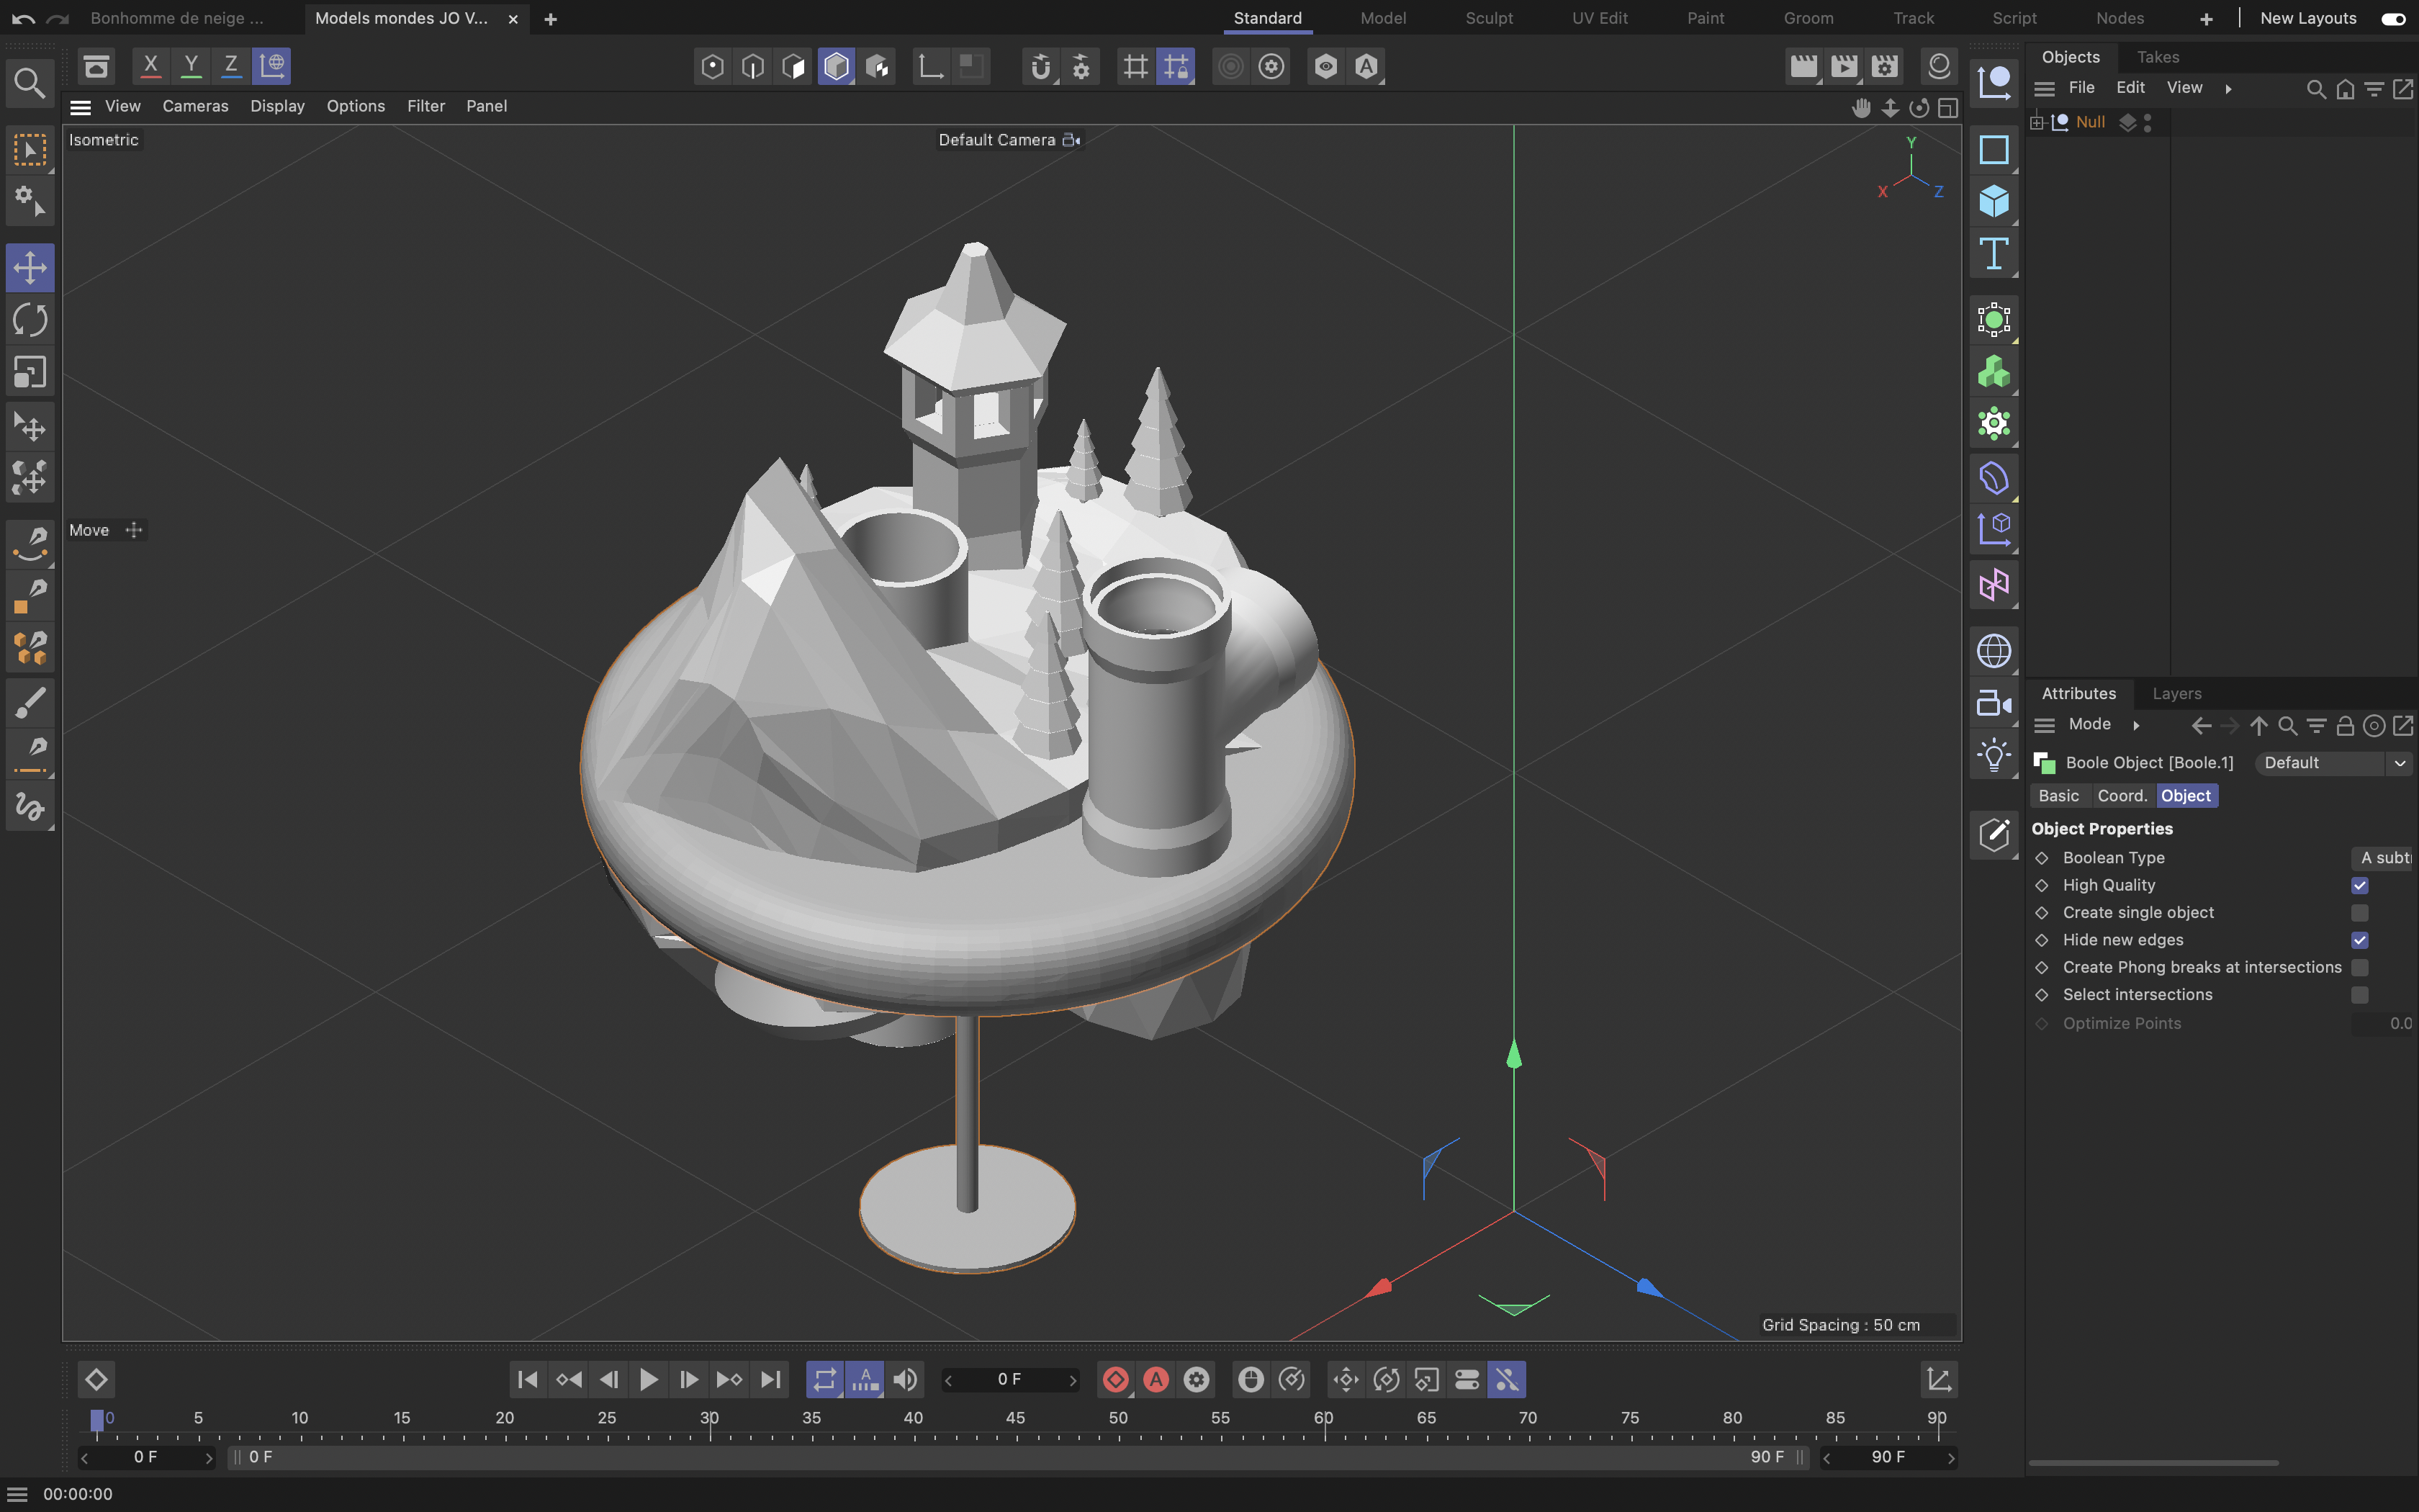This screenshot has width=2419, height=1512.
Task: Toggle the New Layouts switch
Action: [x=2393, y=19]
